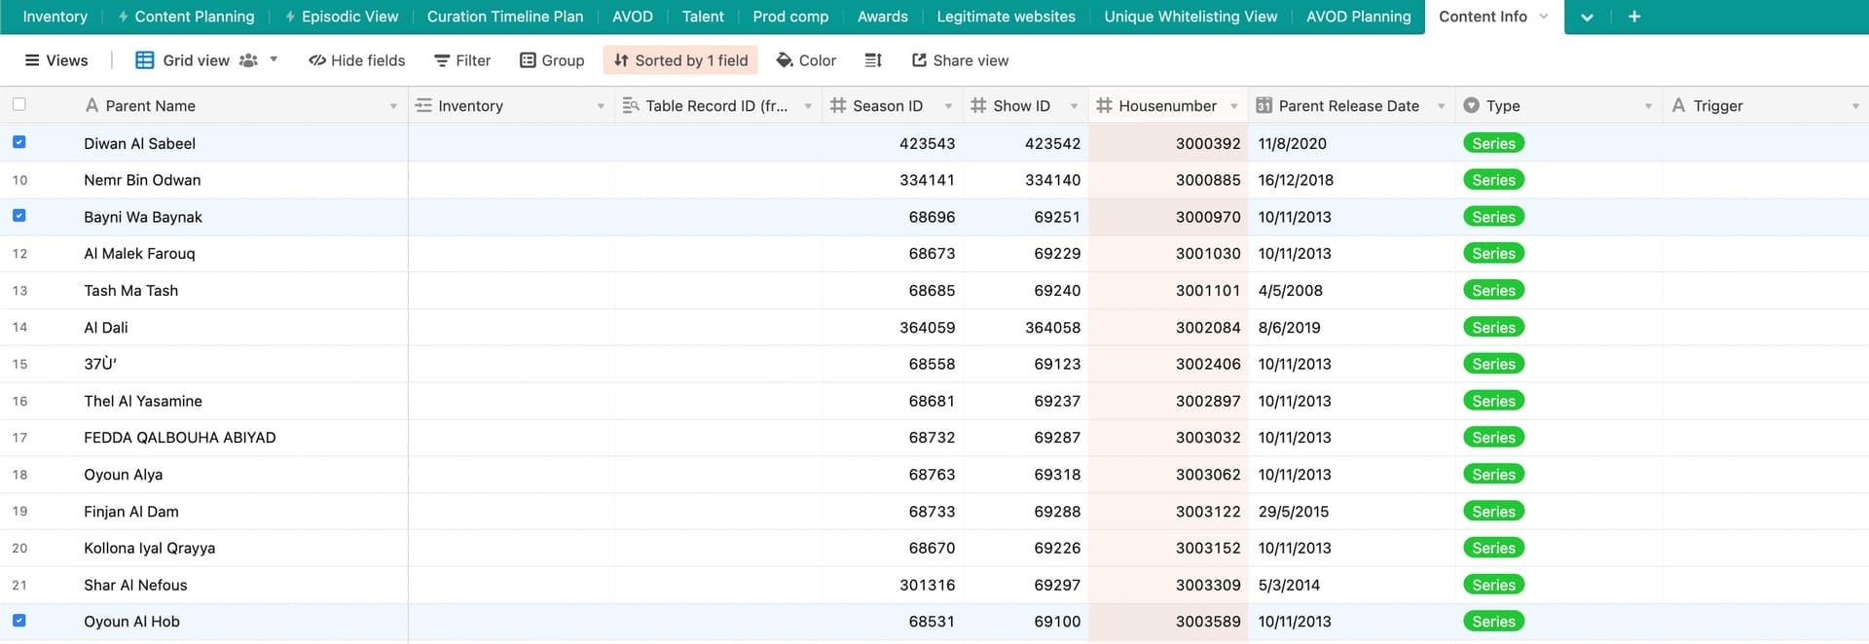Select the release date cell 29/5/2015
Image resolution: width=1869 pixels, height=644 pixels.
[x=1351, y=511]
